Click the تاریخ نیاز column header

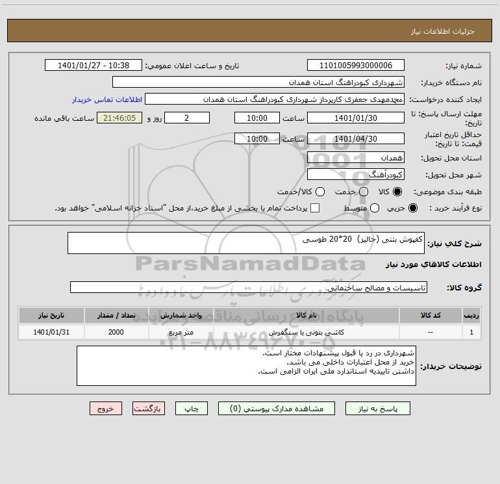tap(51, 315)
